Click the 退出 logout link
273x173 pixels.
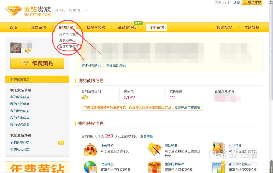(x=236, y=2)
